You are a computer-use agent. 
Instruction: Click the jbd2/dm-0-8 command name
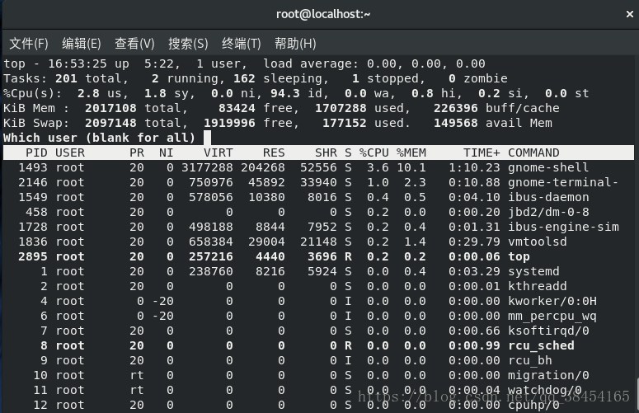548,212
